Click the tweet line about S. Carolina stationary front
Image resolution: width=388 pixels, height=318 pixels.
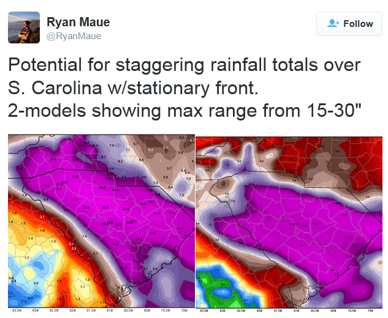[x=134, y=89]
